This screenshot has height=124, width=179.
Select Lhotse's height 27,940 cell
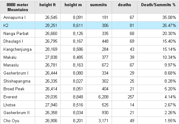(x=47, y=105)
